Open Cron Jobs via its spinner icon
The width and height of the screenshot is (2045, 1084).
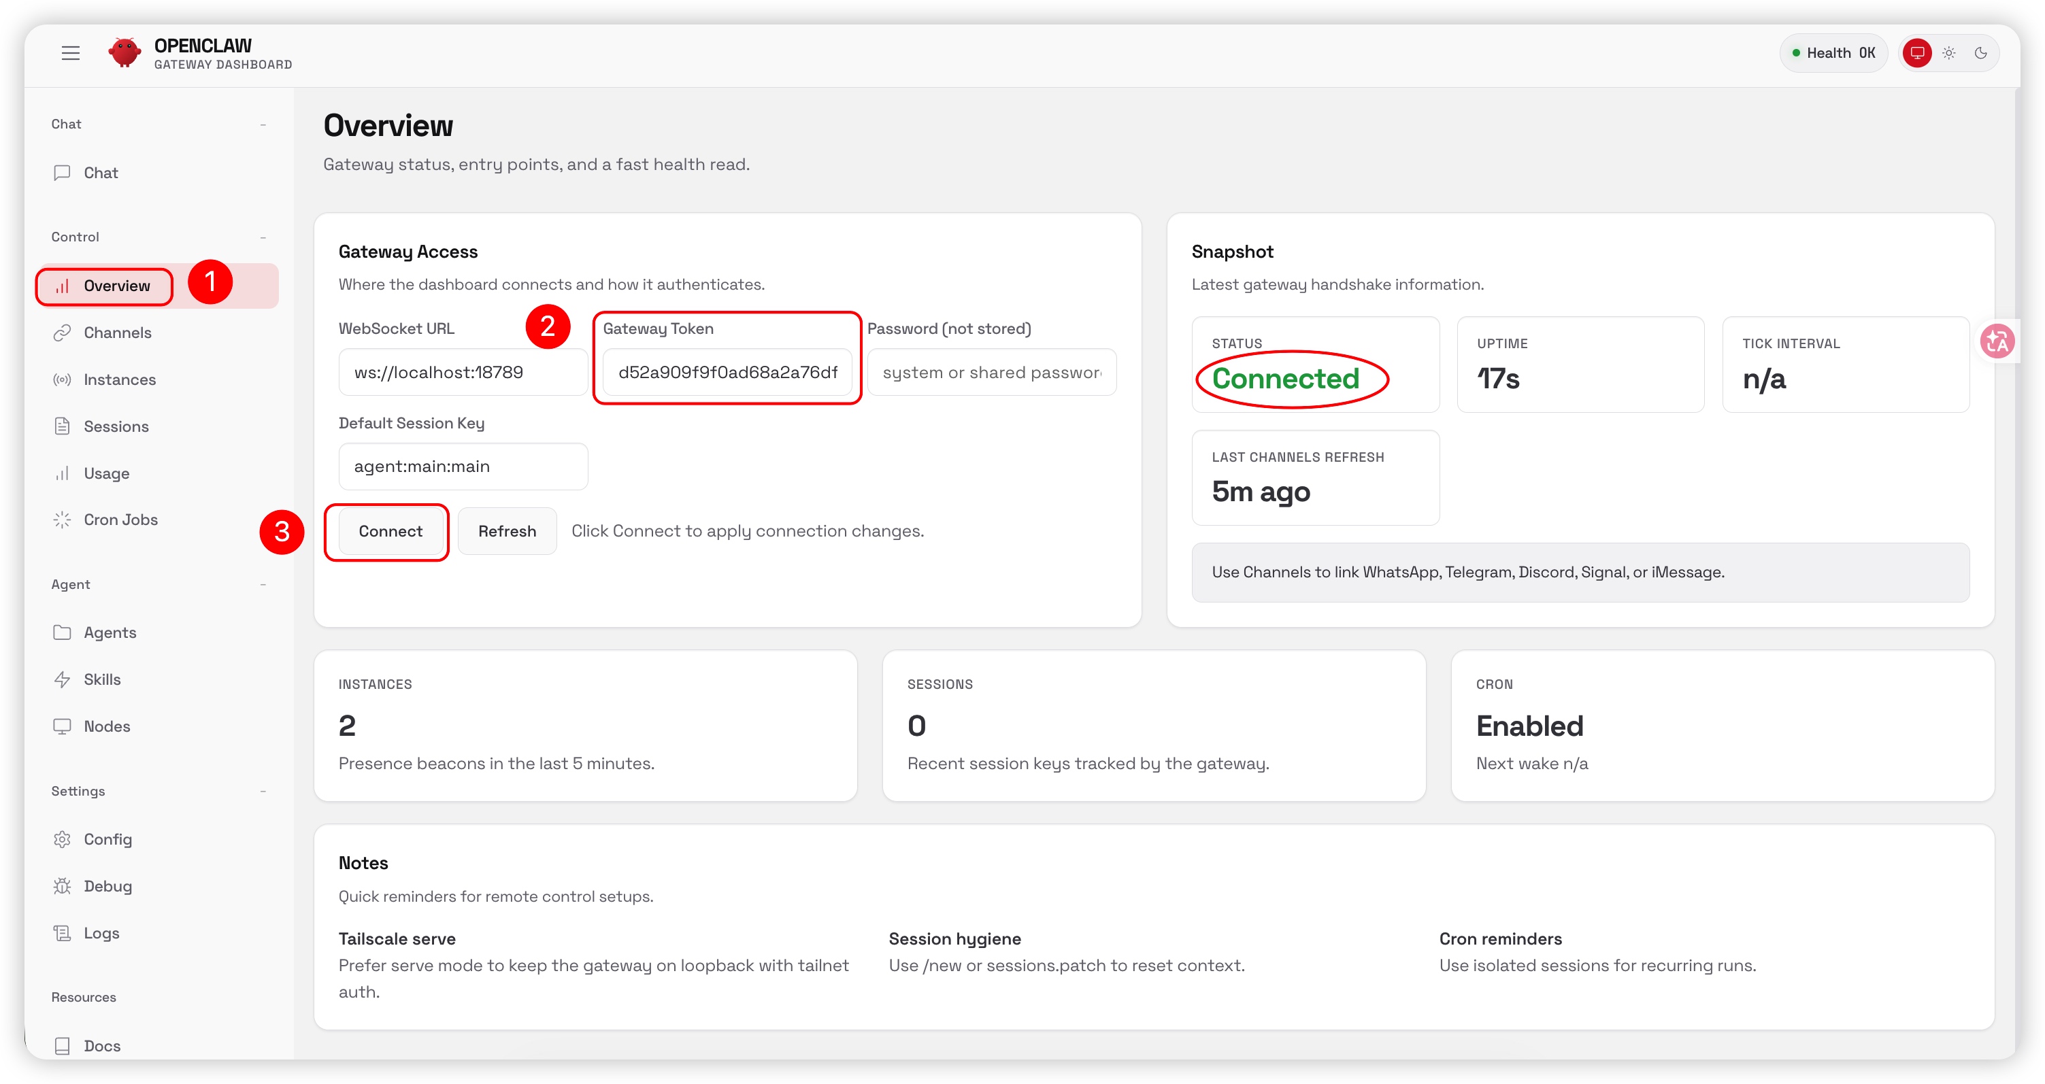point(62,520)
